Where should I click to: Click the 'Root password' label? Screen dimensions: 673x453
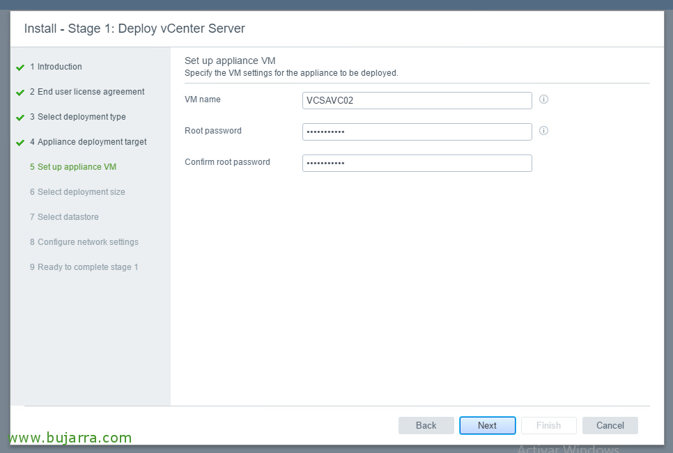(x=213, y=131)
